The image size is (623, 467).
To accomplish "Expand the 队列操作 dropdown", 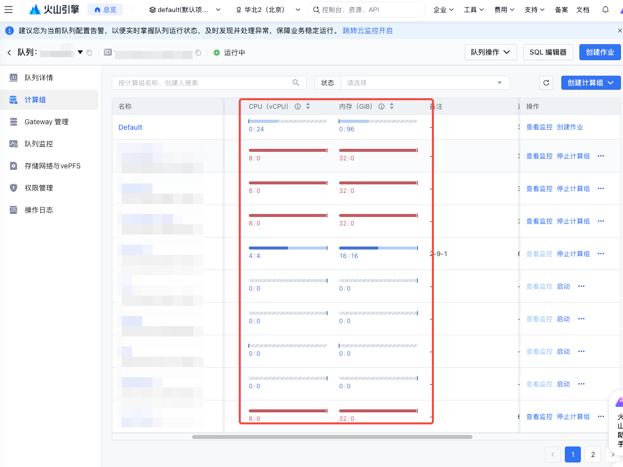I will pyautogui.click(x=491, y=52).
